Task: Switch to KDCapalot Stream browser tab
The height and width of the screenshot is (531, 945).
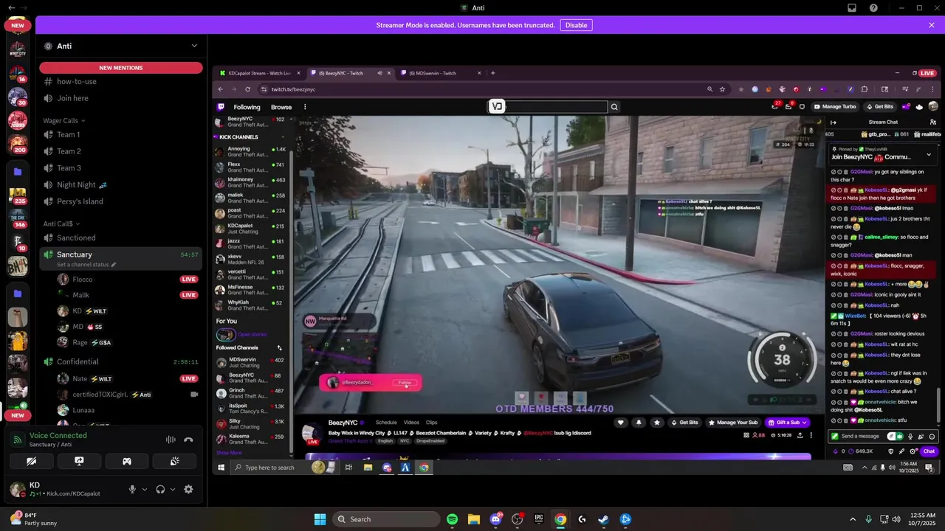Action: tap(258, 73)
